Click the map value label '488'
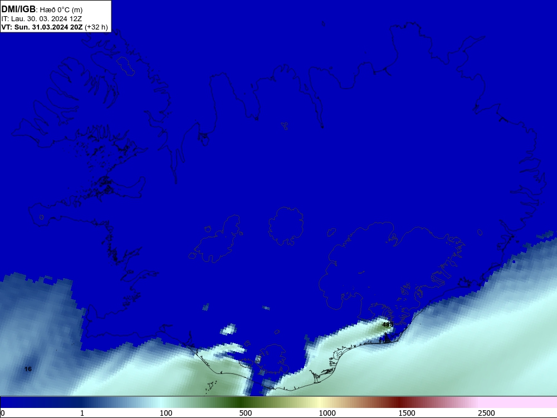 pyautogui.click(x=388, y=324)
